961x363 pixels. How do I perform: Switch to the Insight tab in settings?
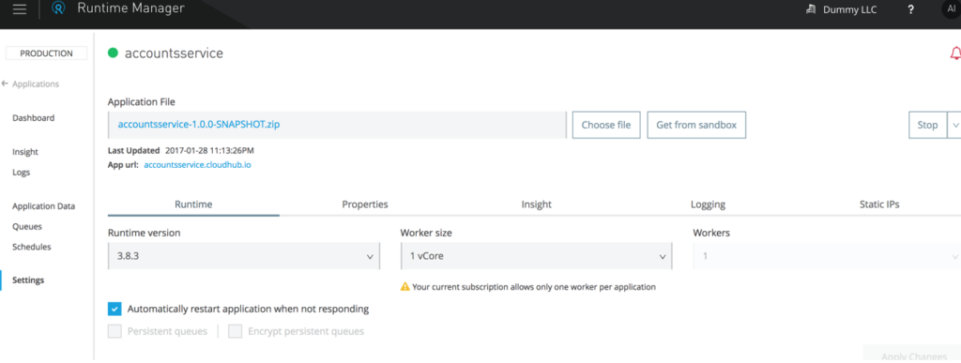click(x=536, y=204)
